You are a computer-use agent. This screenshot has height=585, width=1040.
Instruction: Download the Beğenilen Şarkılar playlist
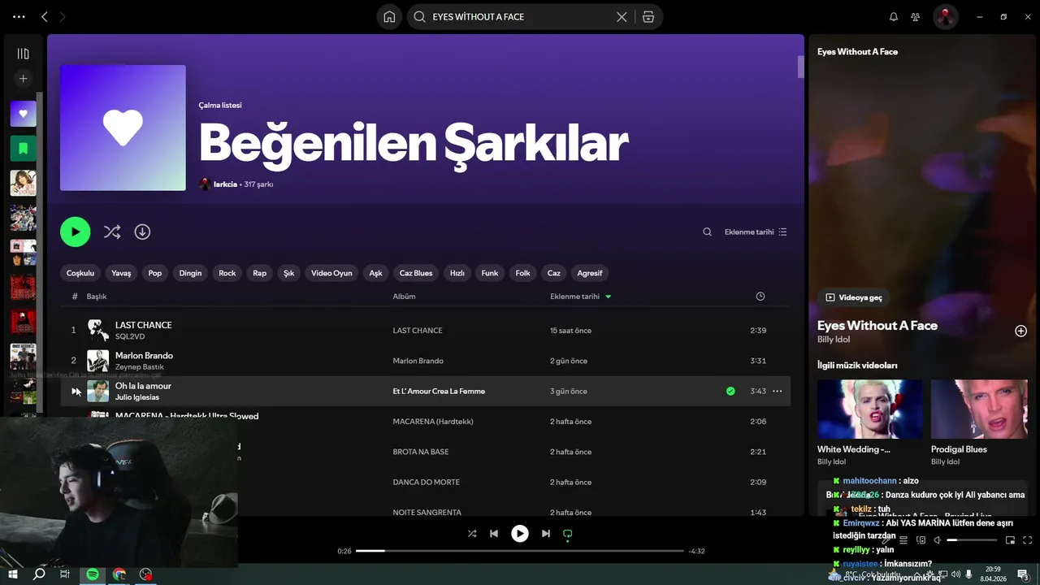(x=142, y=232)
